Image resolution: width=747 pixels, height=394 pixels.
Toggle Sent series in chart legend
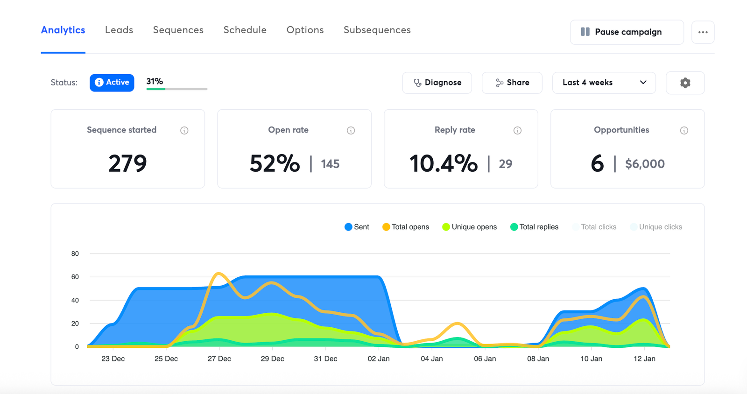[x=357, y=227]
